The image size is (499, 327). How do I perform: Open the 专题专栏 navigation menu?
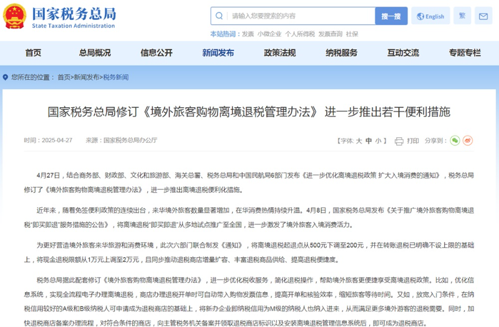click(x=465, y=53)
